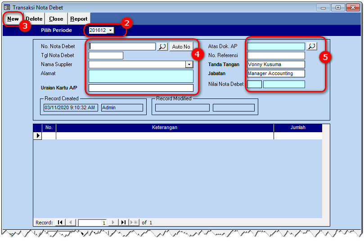
Task: Open the Pilih Periode dropdown
Action: coord(111,30)
